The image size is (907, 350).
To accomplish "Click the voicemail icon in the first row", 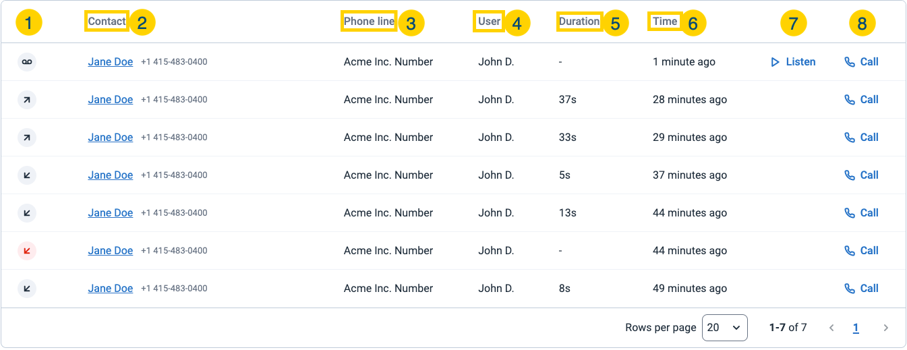I will pos(27,62).
